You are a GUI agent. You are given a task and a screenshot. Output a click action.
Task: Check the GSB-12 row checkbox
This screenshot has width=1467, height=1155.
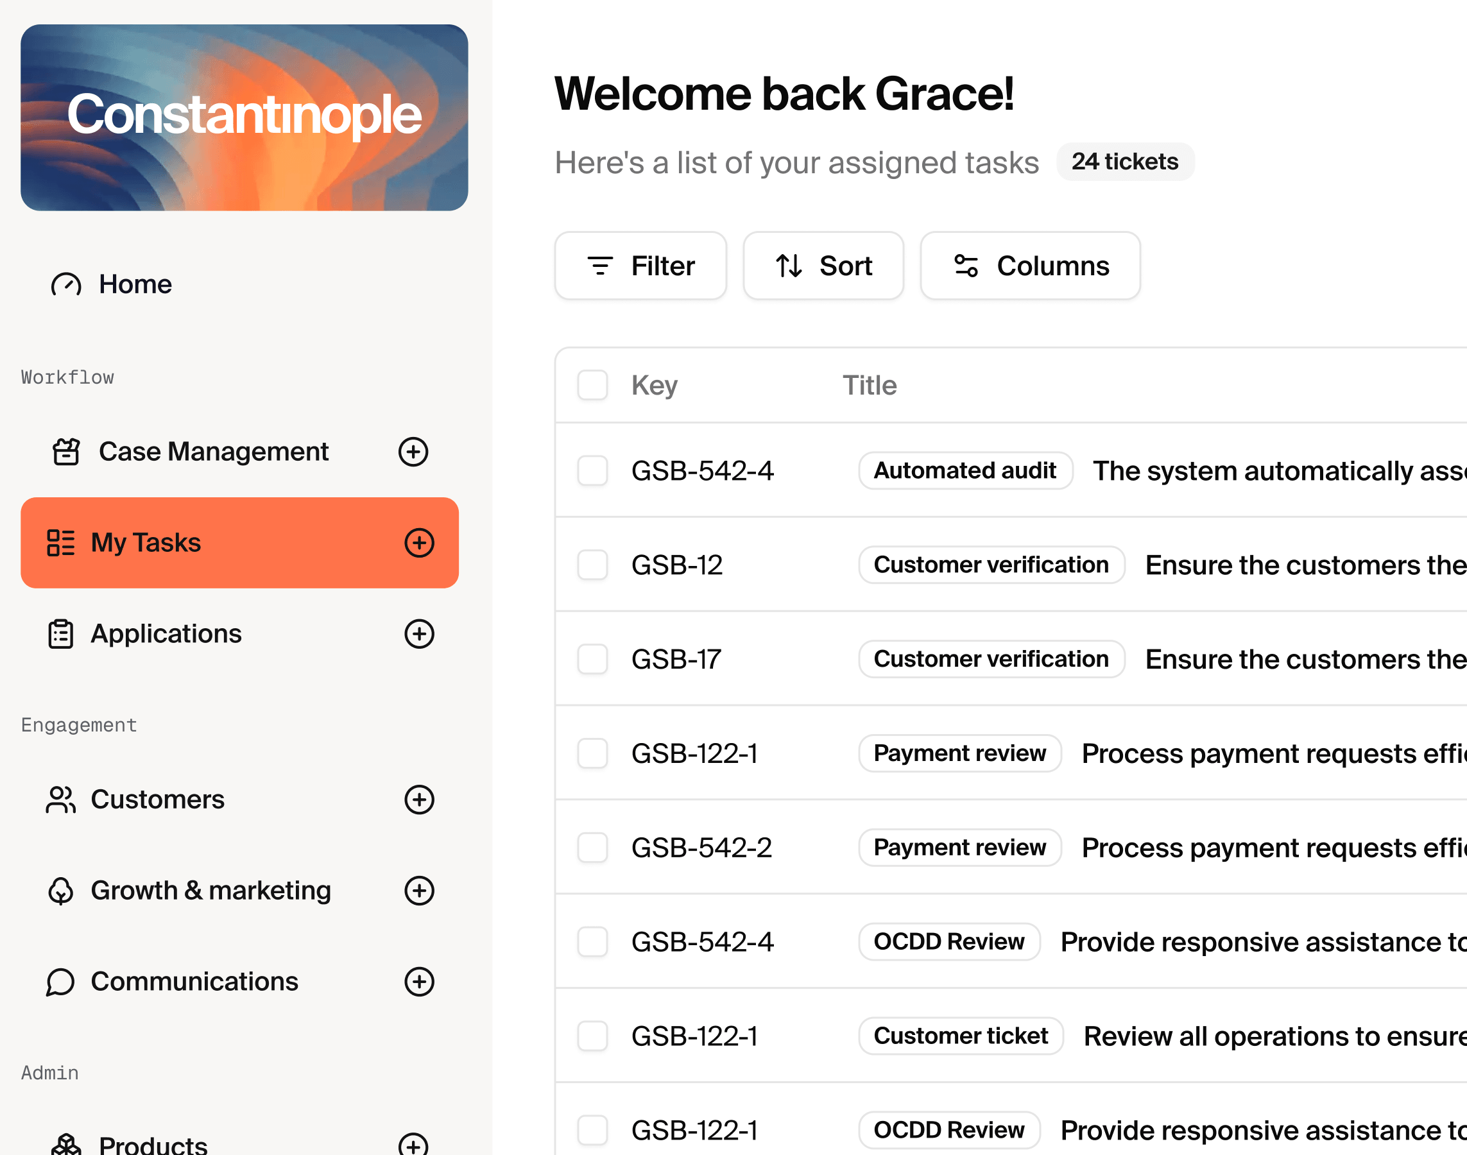(592, 565)
